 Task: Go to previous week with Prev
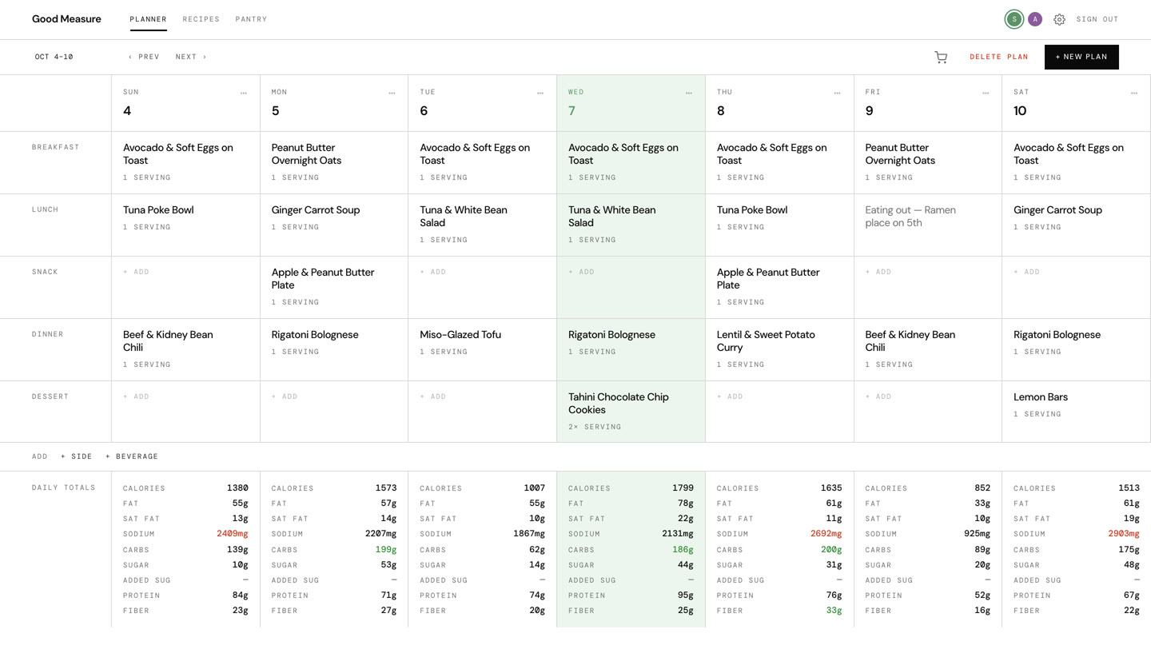(144, 57)
